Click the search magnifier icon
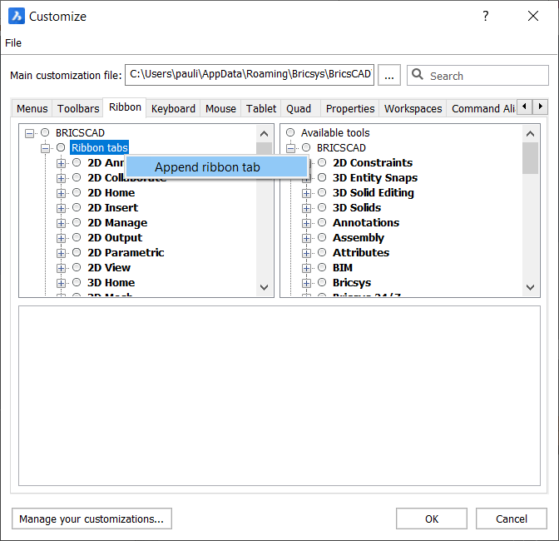Screen dimensions: 559x541 417,74
